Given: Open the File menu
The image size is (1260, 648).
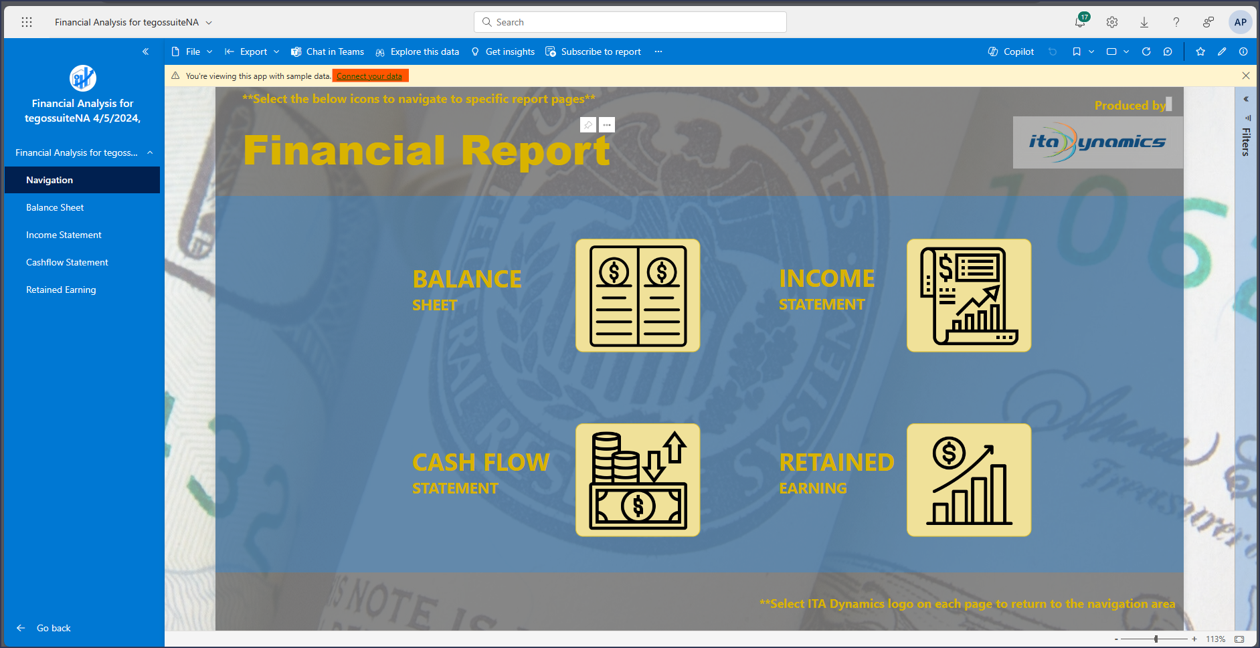Looking at the screenshot, I should point(192,51).
